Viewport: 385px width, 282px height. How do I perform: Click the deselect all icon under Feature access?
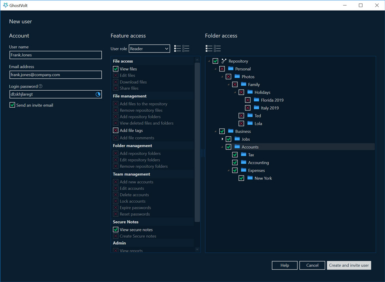click(186, 49)
